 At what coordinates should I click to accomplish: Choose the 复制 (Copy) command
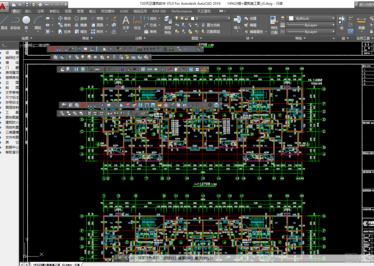65,25
